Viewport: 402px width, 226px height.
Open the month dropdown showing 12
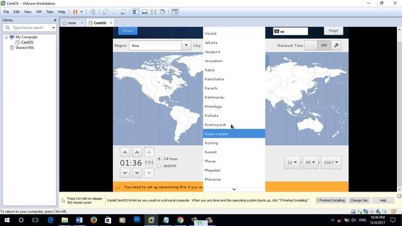click(x=292, y=163)
